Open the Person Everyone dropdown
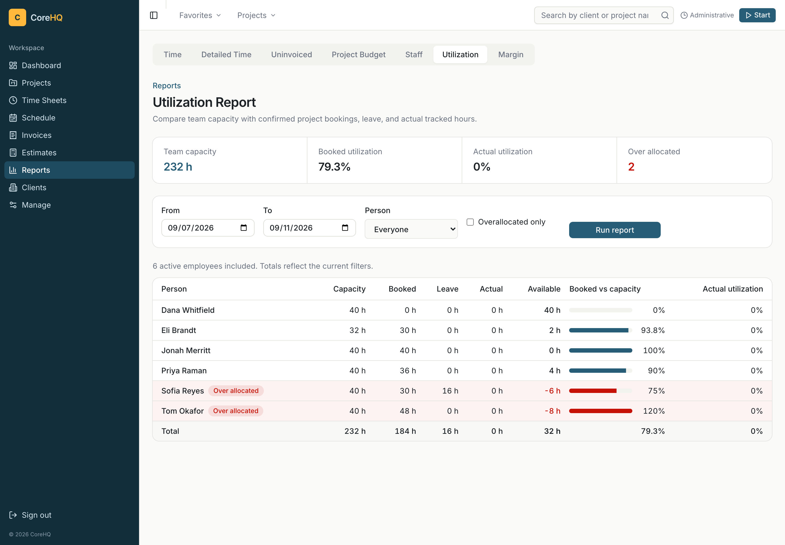The image size is (785, 545). [x=411, y=229]
